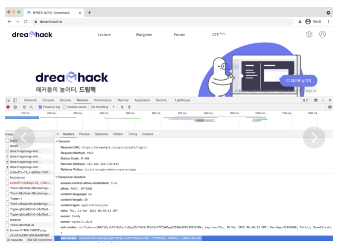The width and height of the screenshot is (338, 248).
Task: Click the browser forward arrow
Action: pyautogui.click(x=17, y=22)
